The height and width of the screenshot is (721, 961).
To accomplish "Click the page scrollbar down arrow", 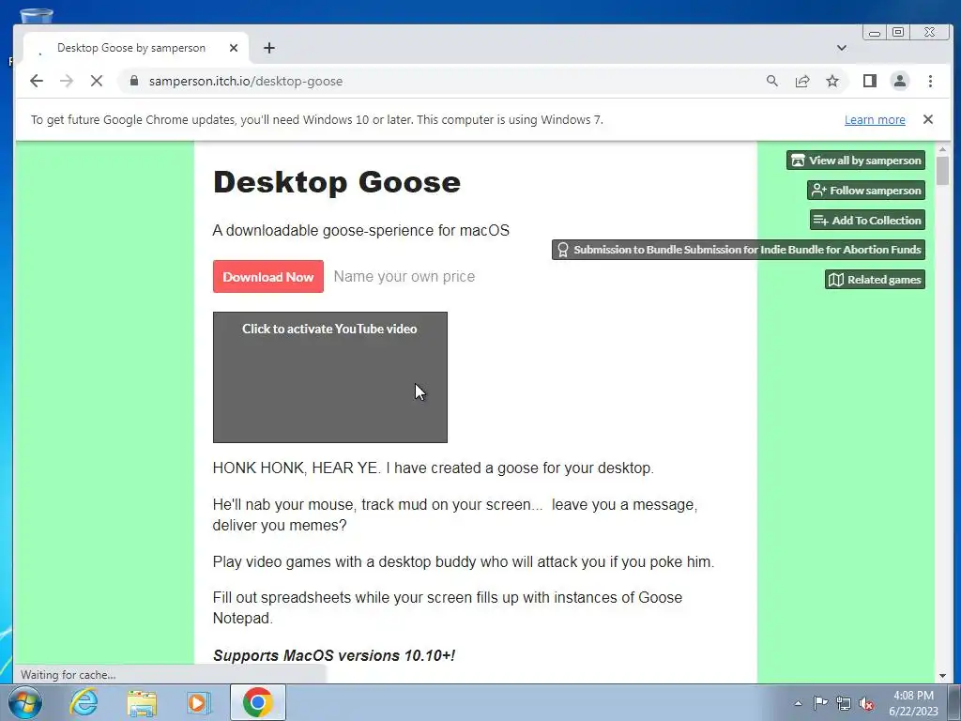I will coord(942,676).
